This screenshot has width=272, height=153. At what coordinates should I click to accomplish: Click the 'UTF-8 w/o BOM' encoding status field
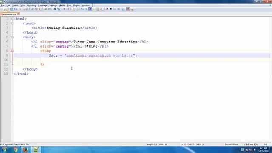[251, 144]
